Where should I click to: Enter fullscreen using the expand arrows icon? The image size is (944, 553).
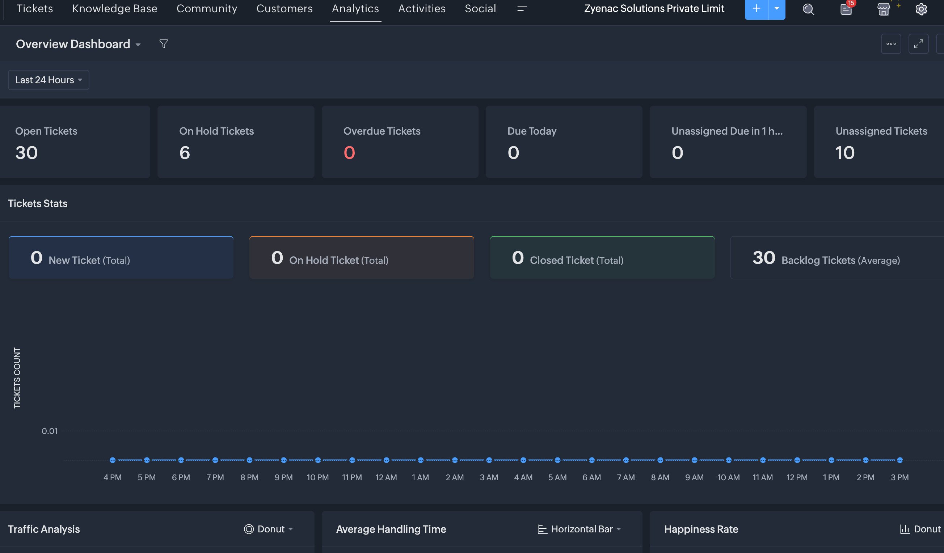(918, 44)
